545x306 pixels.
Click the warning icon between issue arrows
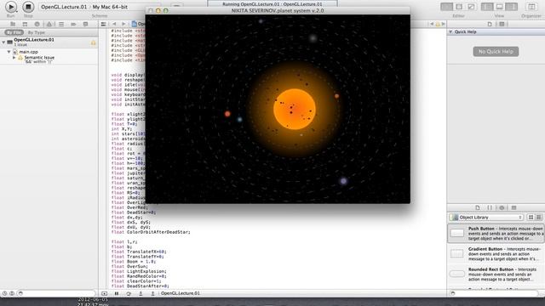438,24
